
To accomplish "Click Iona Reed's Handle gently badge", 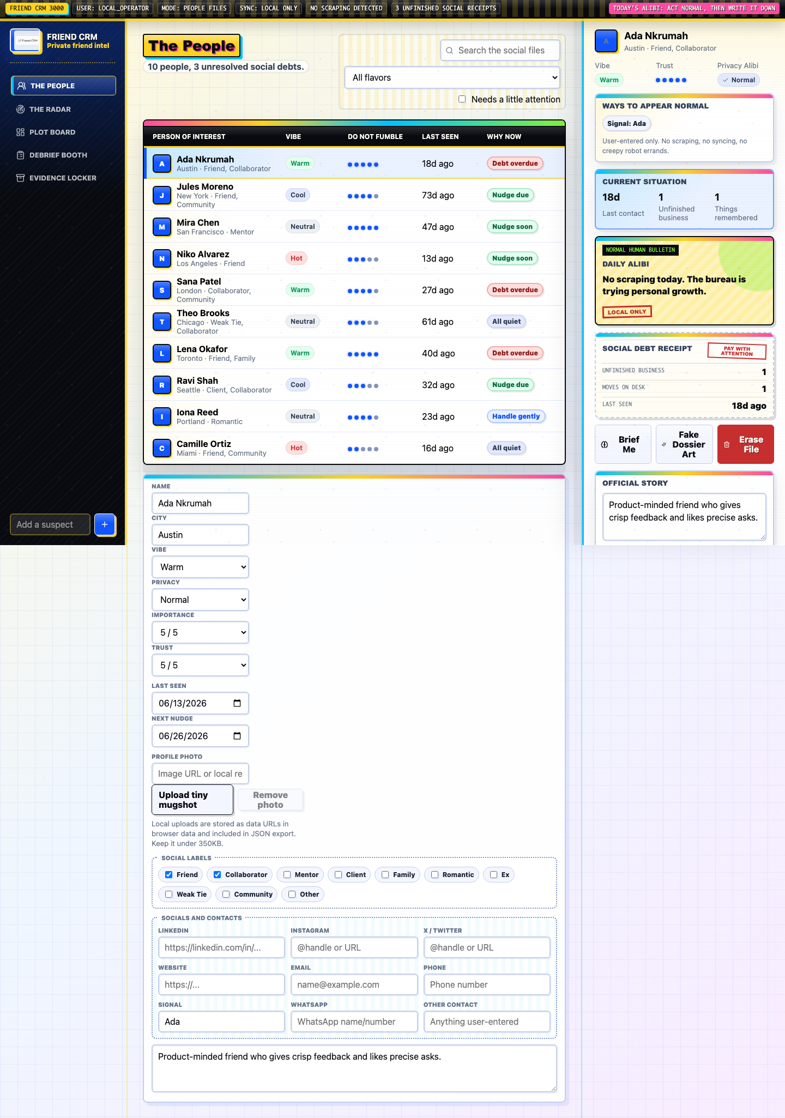I will point(516,416).
